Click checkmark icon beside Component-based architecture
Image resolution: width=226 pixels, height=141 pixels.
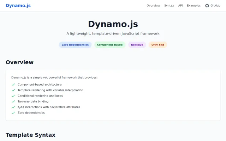13,85
